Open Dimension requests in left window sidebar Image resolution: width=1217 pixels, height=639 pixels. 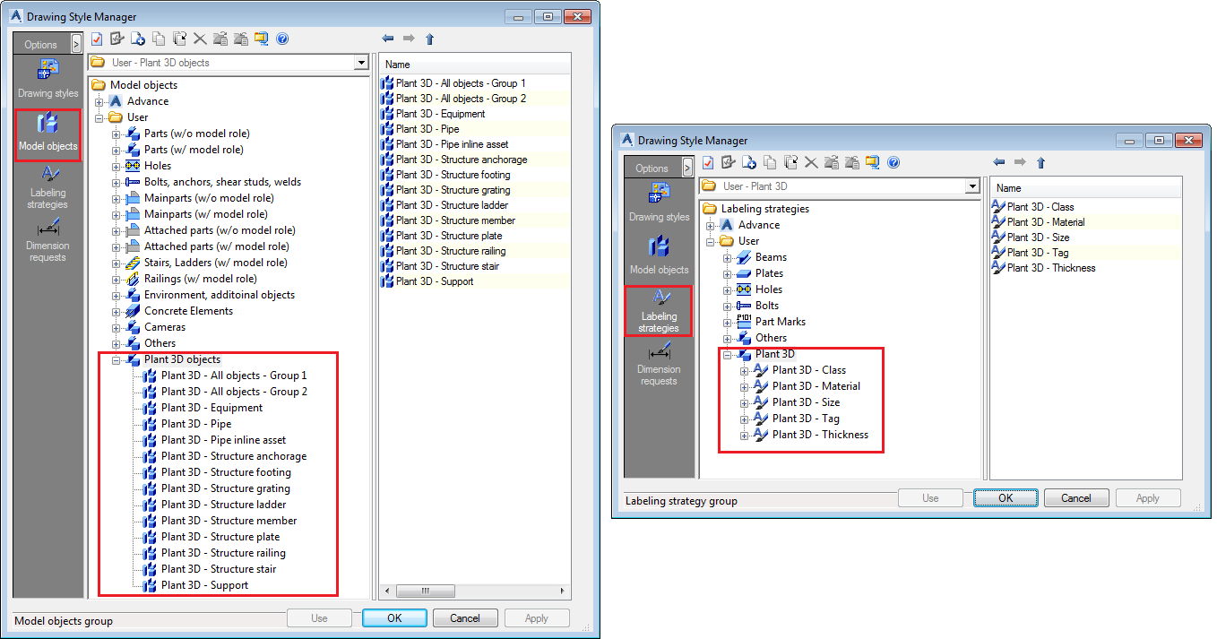point(47,238)
